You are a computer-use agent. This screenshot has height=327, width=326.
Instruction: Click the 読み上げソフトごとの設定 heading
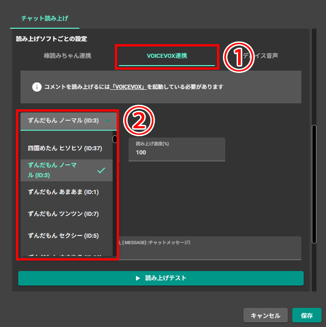pos(52,39)
